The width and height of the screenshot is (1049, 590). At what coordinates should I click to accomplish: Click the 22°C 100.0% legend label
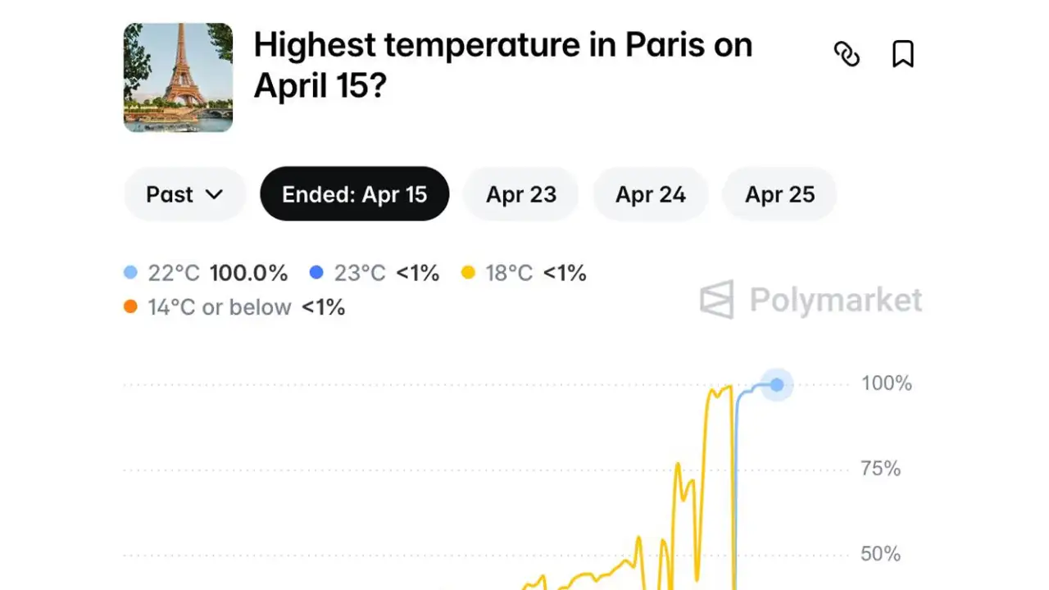(x=217, y=273)
